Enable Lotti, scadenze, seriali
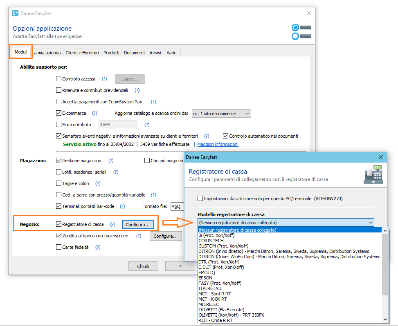 [58, 172]
